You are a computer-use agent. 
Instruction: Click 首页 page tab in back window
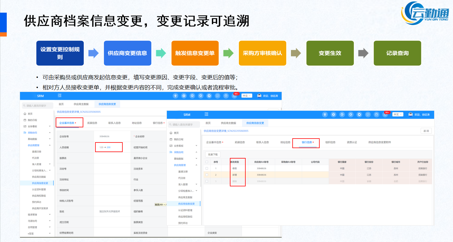click(61, 104)
